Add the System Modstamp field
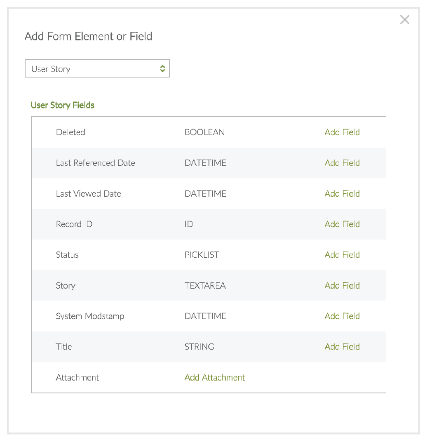The height and width of the screenshot is (442, 427). 342,316
